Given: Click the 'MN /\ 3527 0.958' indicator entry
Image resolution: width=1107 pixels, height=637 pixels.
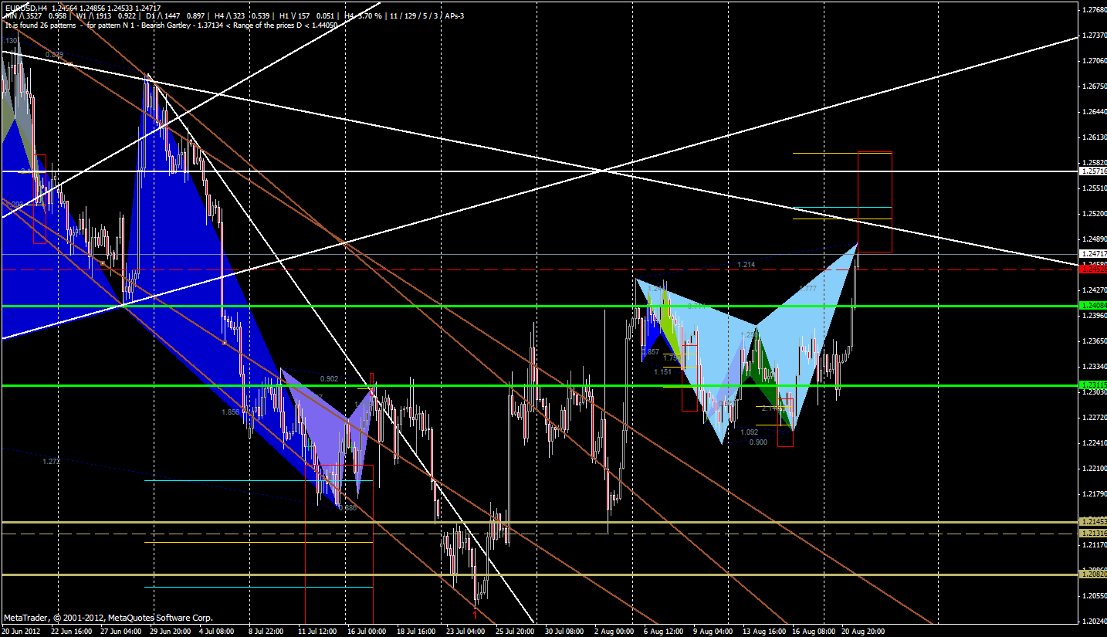Looking at the screenshot, I should [x=36, y=16].
